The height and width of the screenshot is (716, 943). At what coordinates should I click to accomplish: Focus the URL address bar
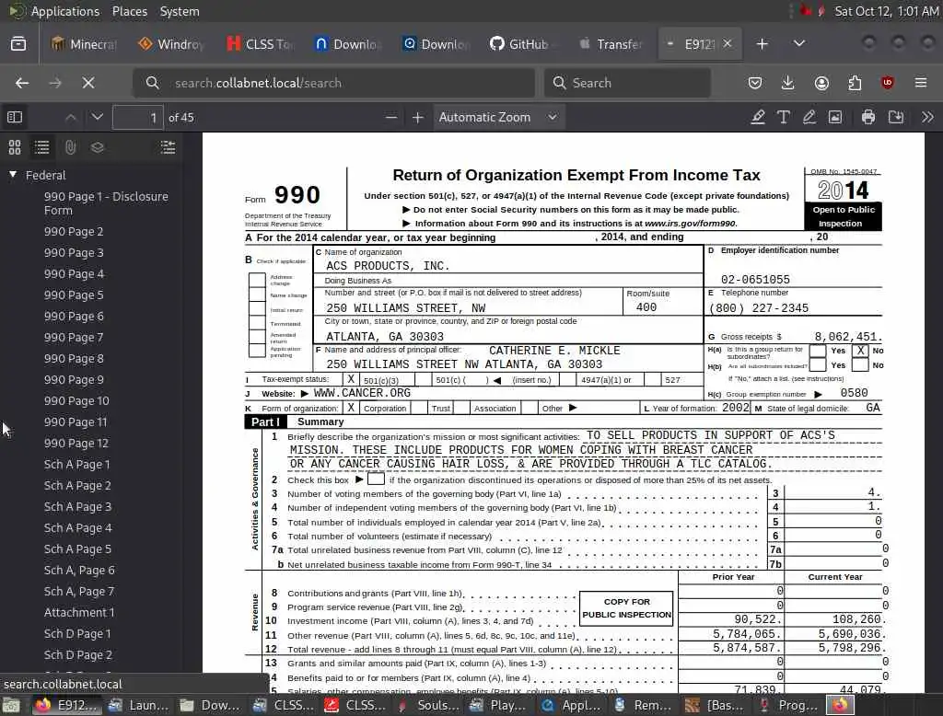click(333, 83)
